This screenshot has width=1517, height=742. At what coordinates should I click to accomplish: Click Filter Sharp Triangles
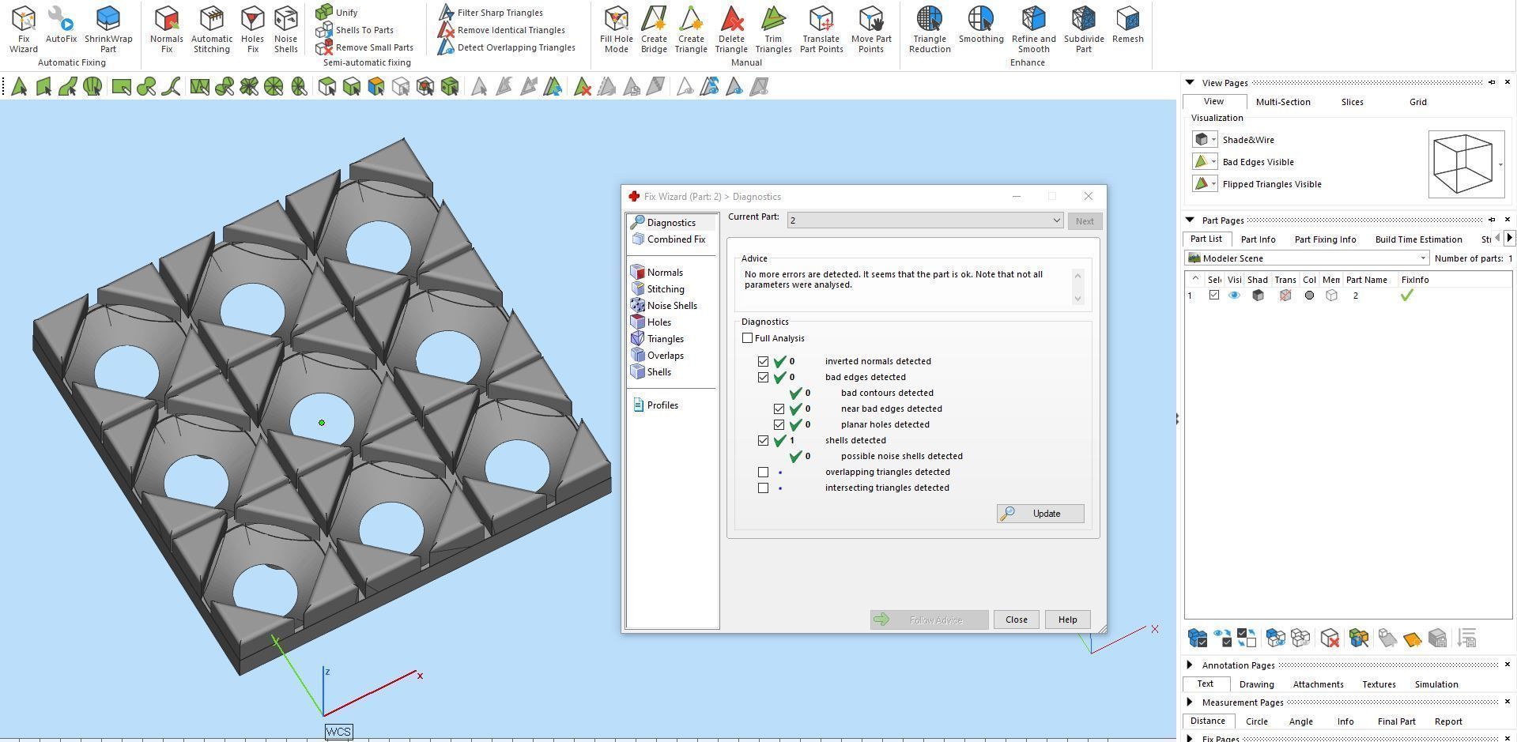click(x=491, y=13)
